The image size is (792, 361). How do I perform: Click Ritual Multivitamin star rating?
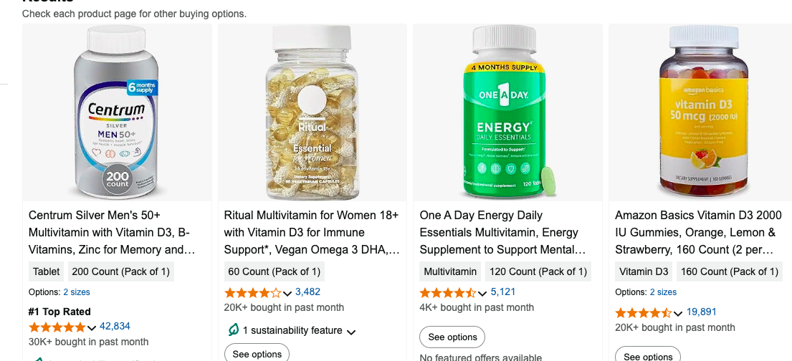(x=252, y=293)
